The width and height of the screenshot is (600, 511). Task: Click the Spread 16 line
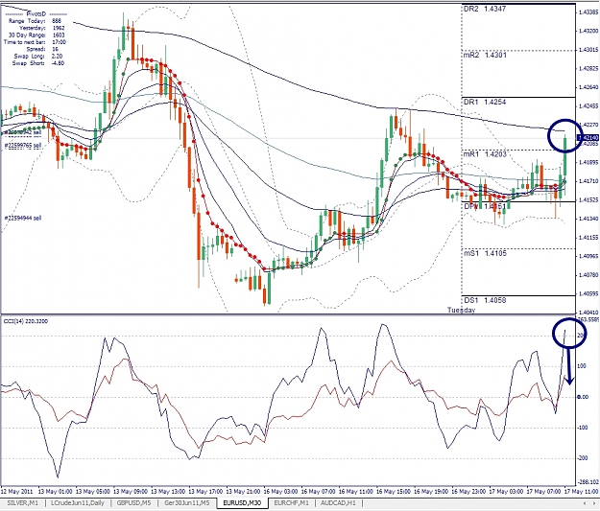[x=42, y=49]
